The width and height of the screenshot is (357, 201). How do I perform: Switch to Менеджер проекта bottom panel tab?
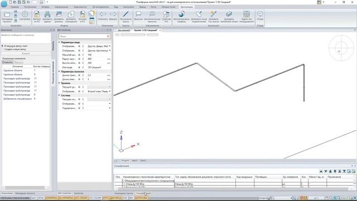point(25,193)
